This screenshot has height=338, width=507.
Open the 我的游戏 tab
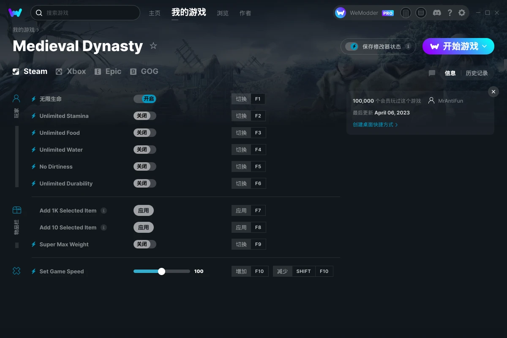click(x=189, y=12)
